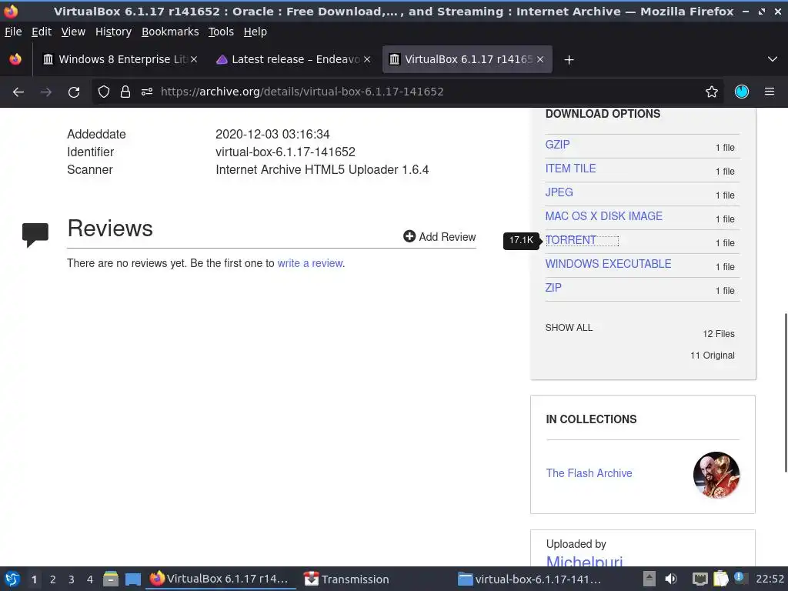This screenshot has width=788, height=591.
Task: Open the Michelpuri uploader profile link
Action: click(585, 562)
